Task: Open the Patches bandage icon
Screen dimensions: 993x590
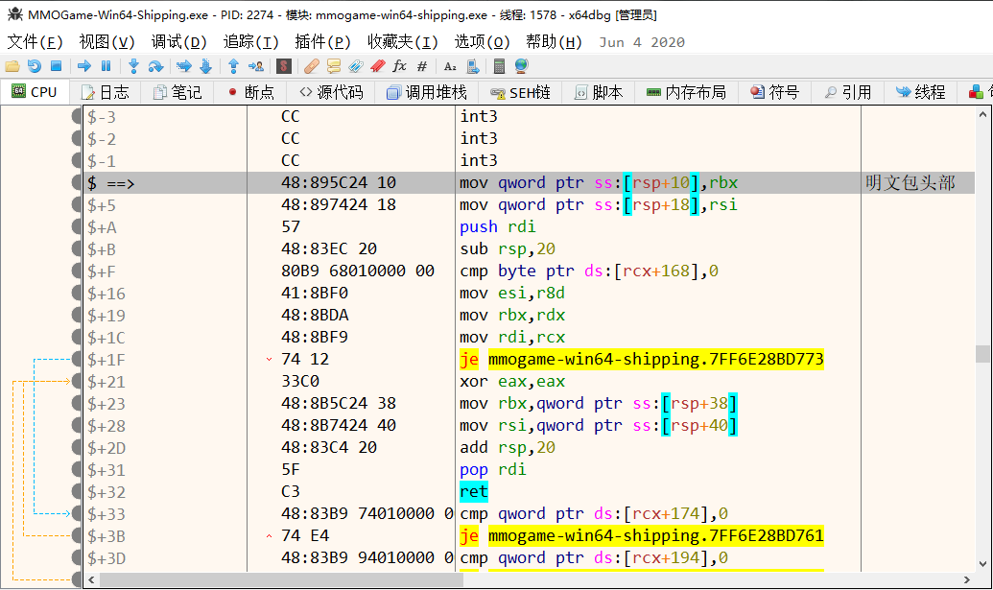Action: 311,66
